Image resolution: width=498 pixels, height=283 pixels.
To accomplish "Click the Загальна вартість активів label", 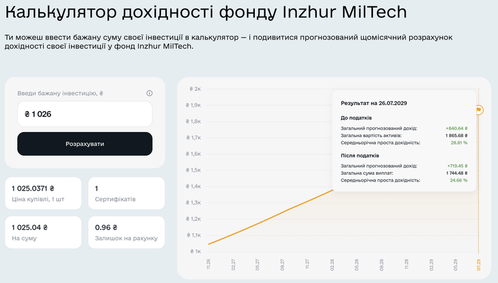I will pos(372,136).
